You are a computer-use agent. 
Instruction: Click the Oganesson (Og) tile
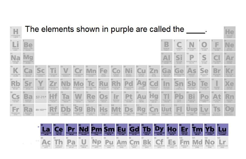point(230,110)
